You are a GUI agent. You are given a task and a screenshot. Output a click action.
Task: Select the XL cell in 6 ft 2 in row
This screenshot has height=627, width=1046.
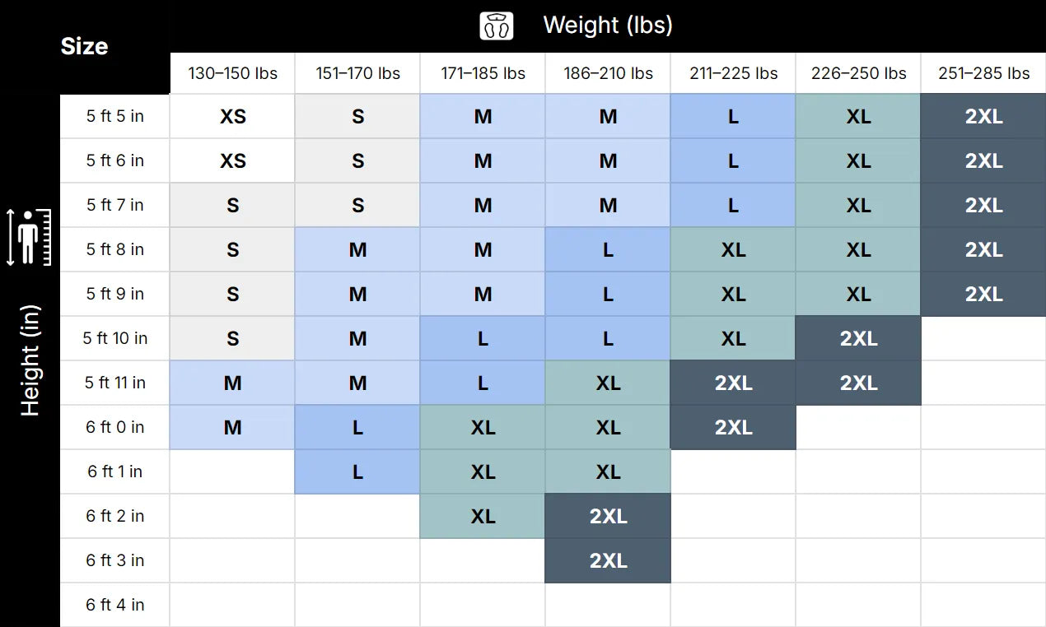(483, 516)
